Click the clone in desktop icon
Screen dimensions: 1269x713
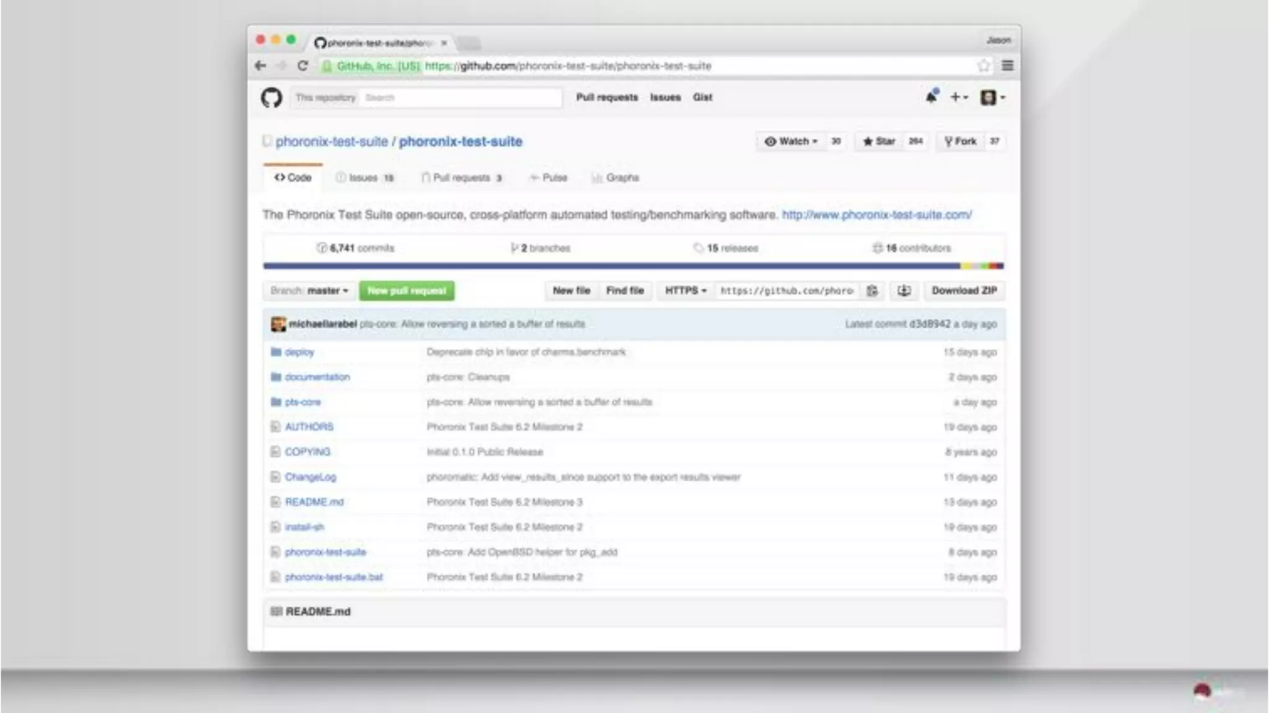904,291
